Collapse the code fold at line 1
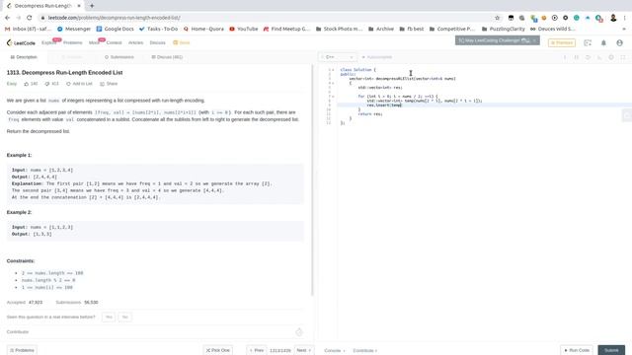 point(333,70)
